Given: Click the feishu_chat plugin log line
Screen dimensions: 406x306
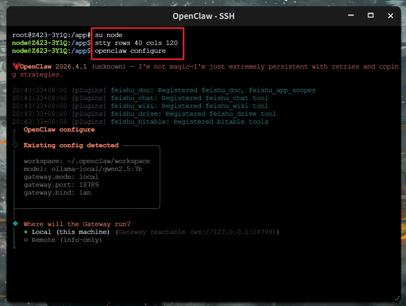Looking at the screenshot, I should click(x=140, y=98).
